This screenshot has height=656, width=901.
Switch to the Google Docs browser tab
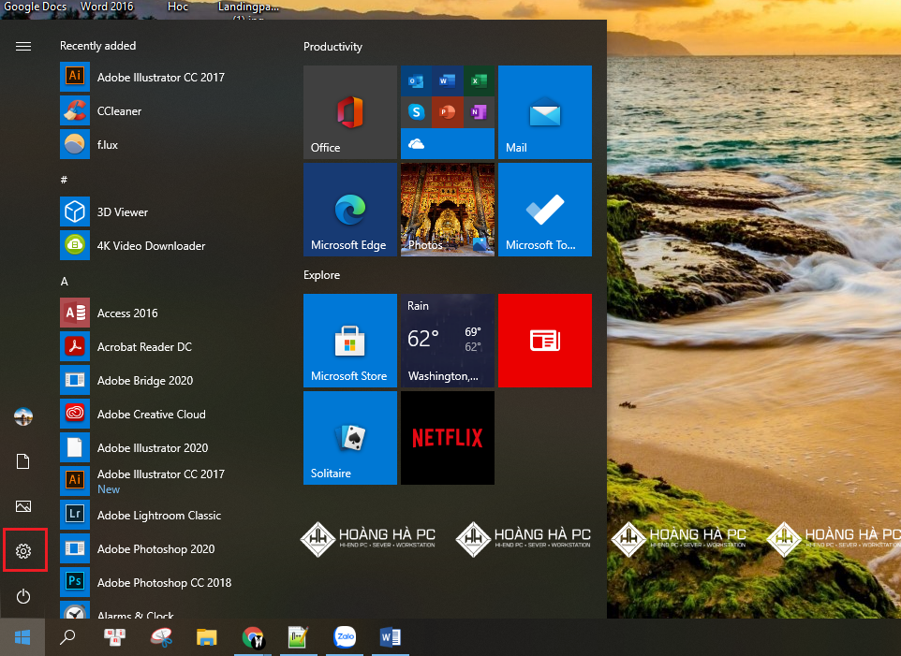(36, 6)
